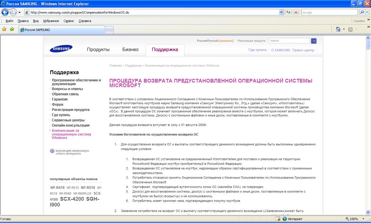Image resolution: width=371 pixels, height=223 pixels.
Task: Click the Интернет security zone globe icon
Action: (285, 219)
